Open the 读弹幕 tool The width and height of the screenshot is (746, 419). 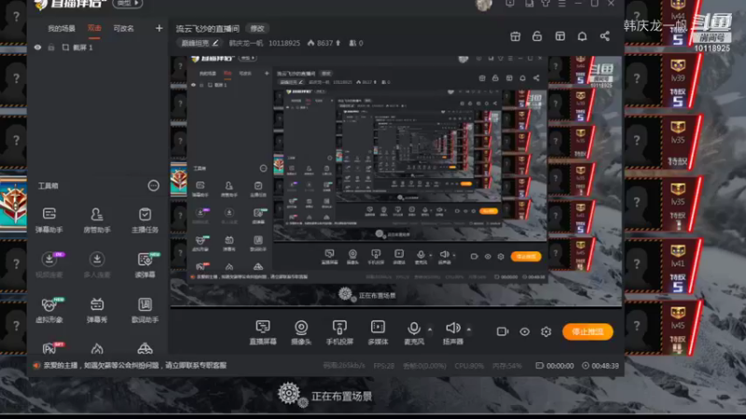click(x=145, y=265)
